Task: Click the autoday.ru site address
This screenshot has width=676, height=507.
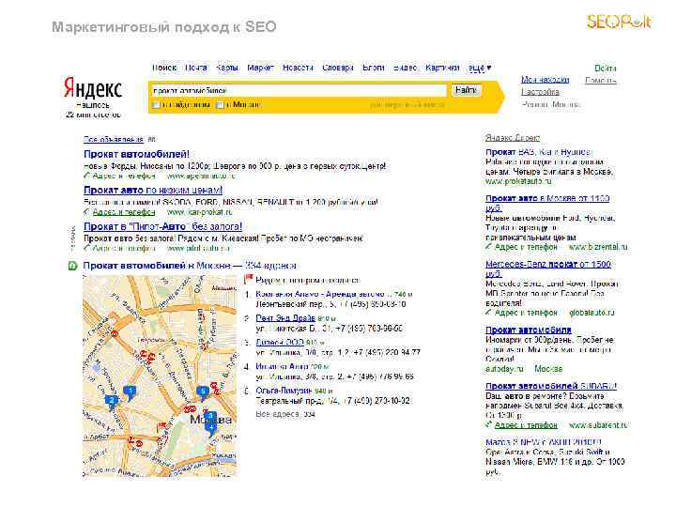Action: (x=504, y=369)
